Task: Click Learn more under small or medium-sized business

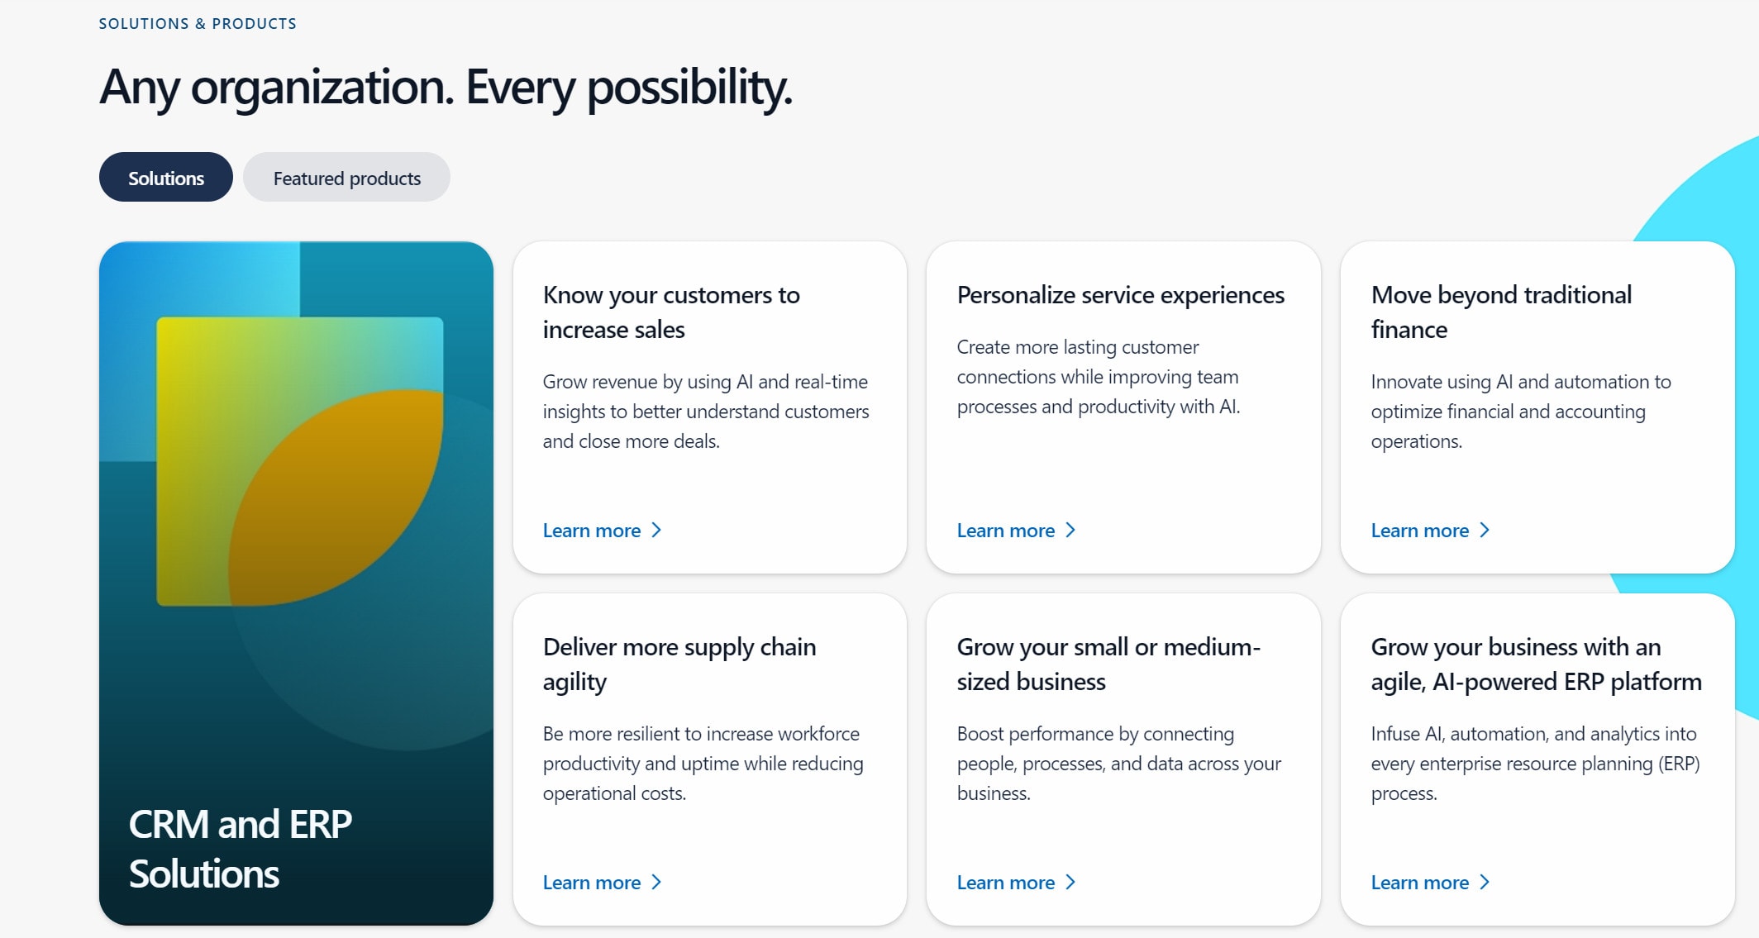Action: (x=1006, y=883)
